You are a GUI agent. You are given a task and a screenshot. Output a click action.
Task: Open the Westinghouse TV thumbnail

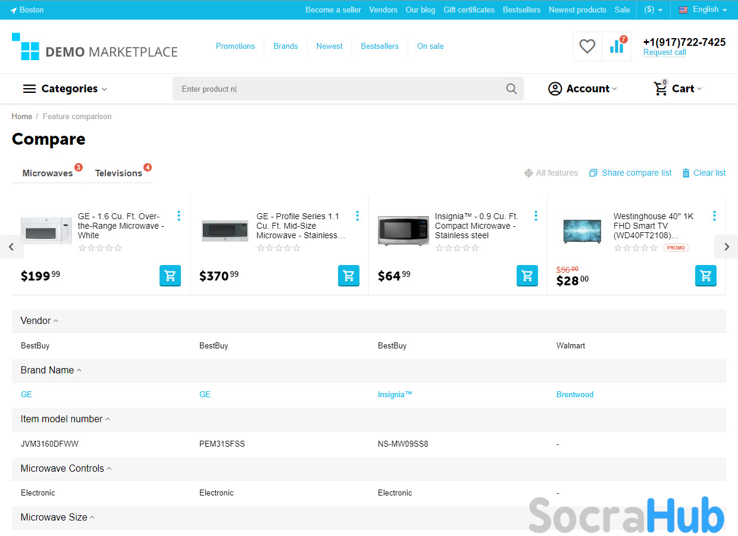pos(582,231)
